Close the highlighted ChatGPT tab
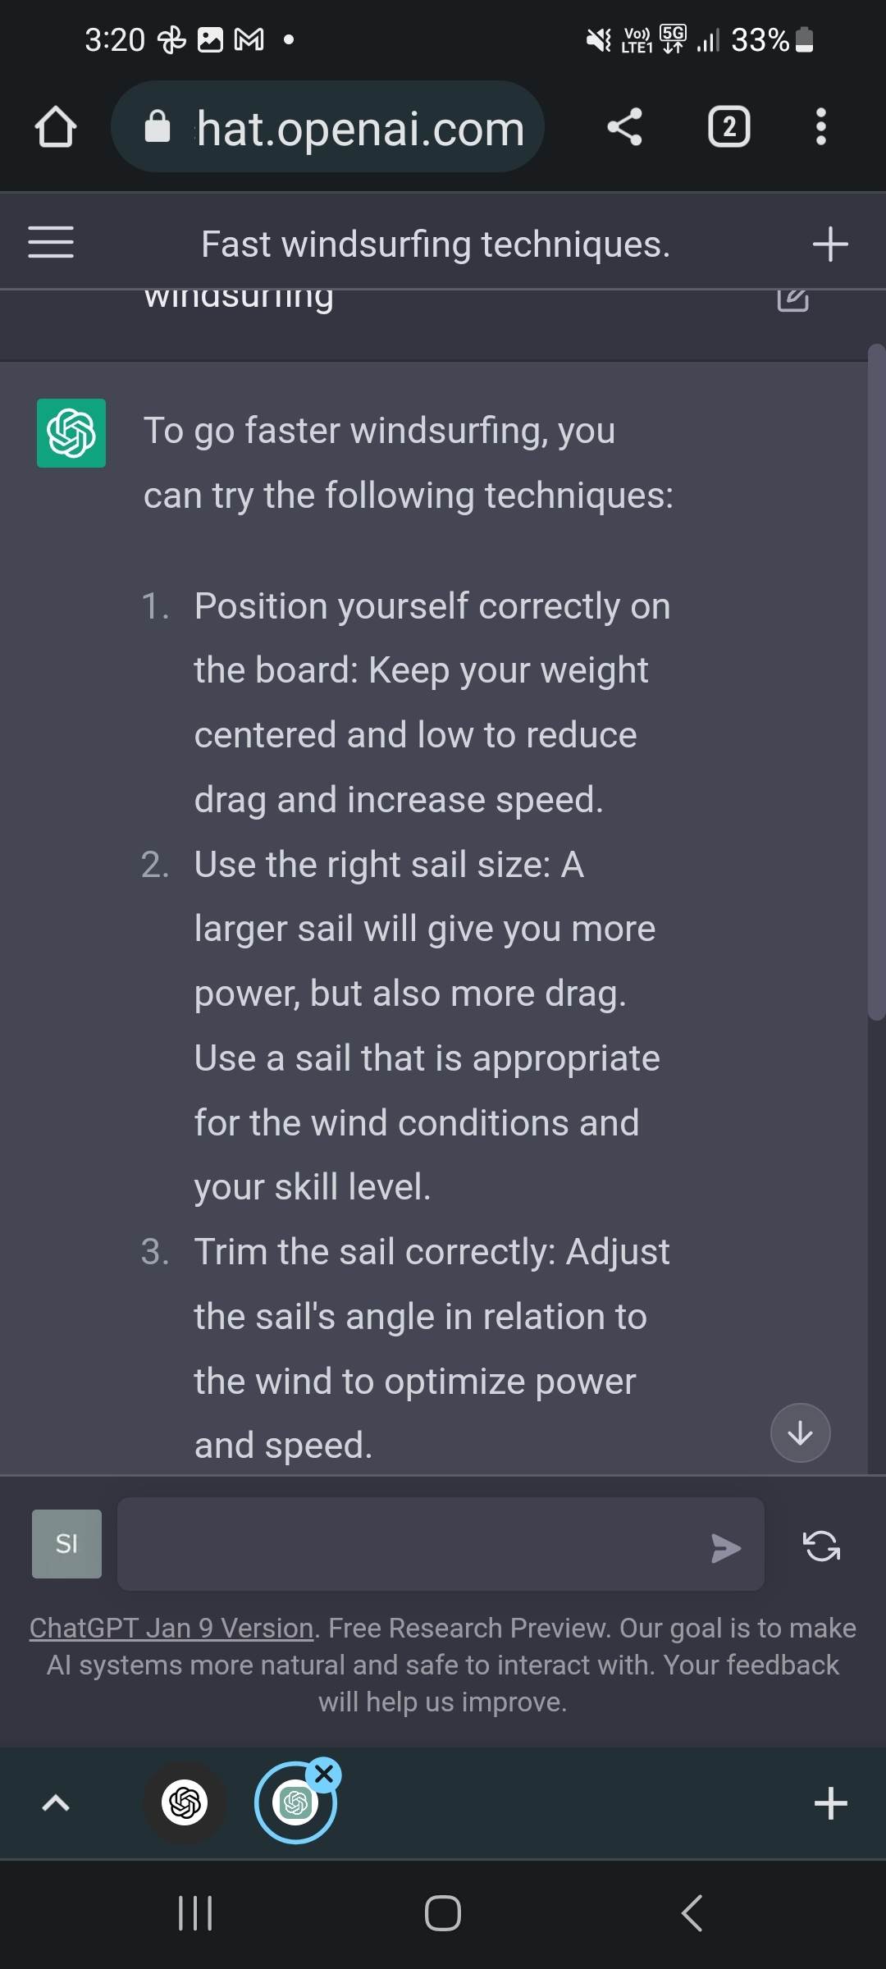This screenshot has height=1969, width=886. (324, 1775)
